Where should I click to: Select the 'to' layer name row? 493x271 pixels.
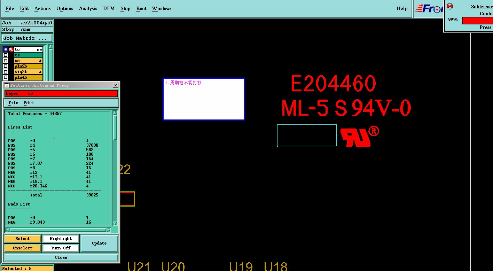click(x=28, y=49)
